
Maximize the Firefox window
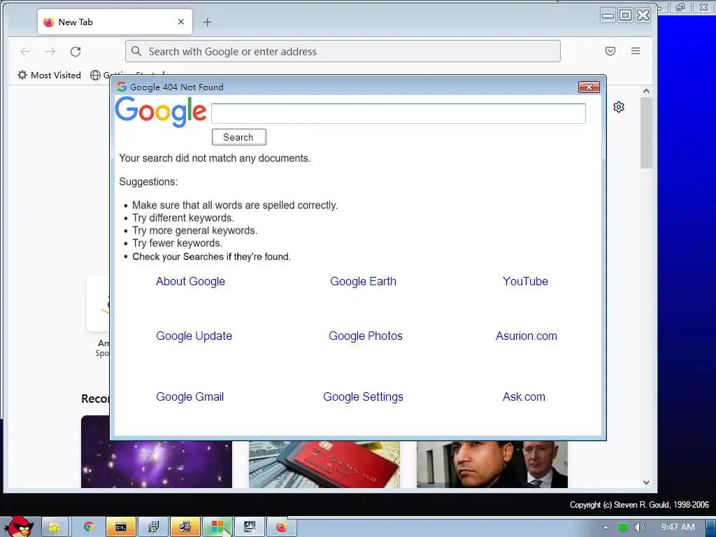626,15
